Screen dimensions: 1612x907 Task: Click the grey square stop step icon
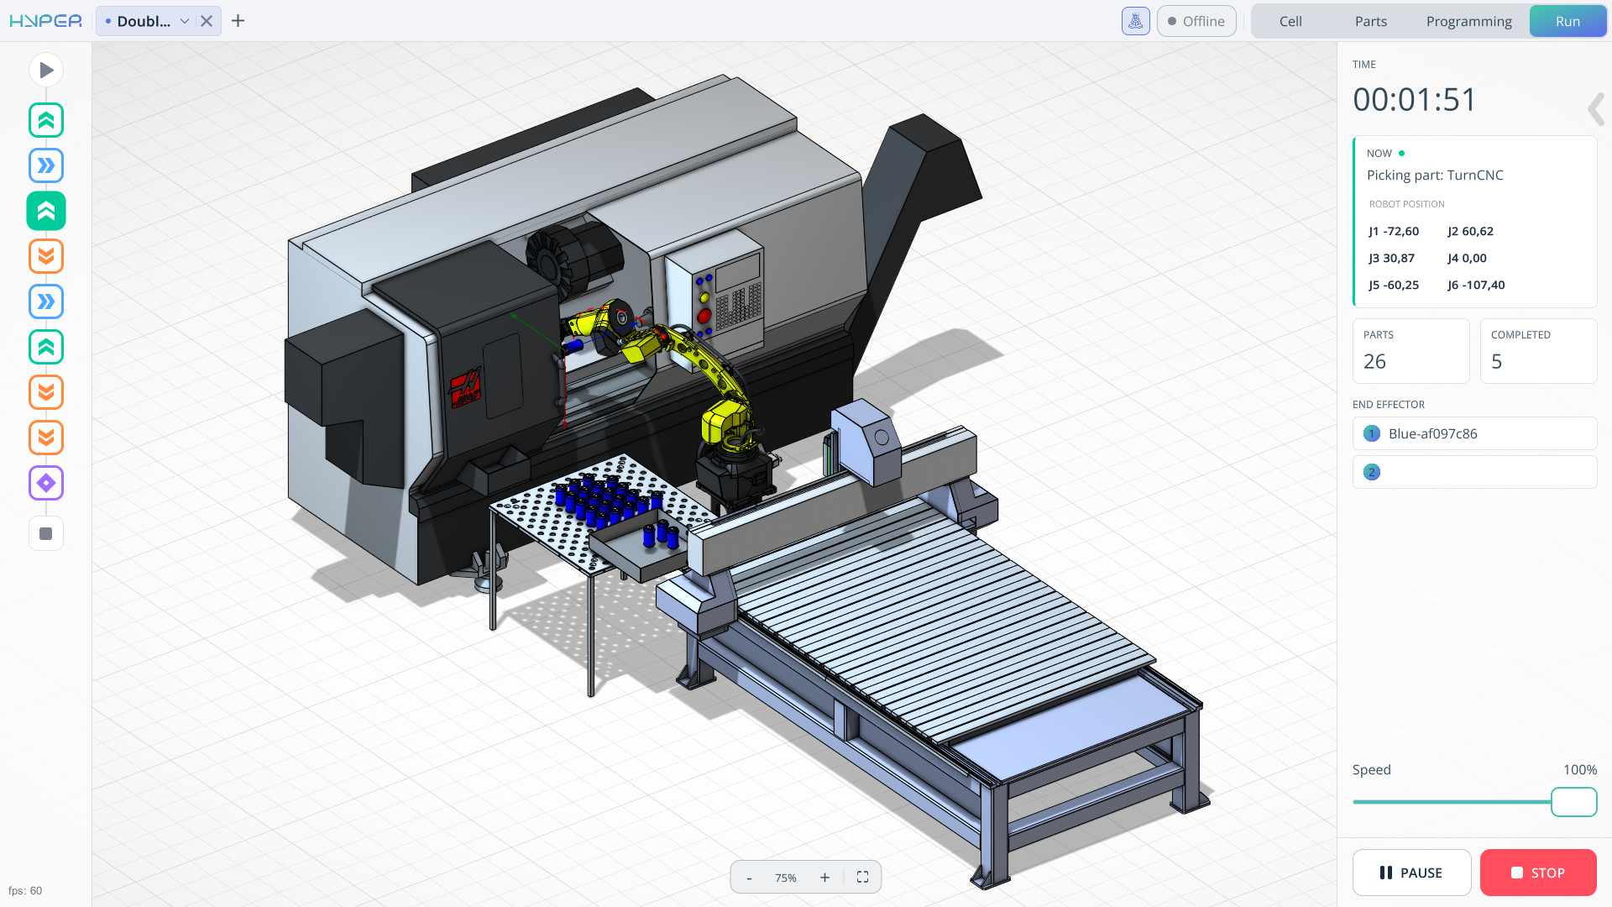(46, 533)
